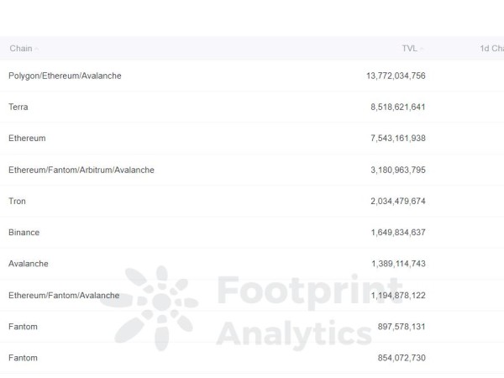Select TVL value 7,543,161,938
The height and width of the screenshot is (378, 504).
click(398, 139)
